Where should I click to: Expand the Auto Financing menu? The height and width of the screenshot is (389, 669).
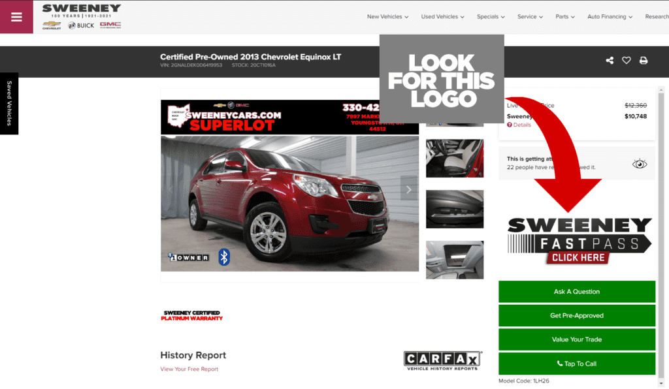610,16
